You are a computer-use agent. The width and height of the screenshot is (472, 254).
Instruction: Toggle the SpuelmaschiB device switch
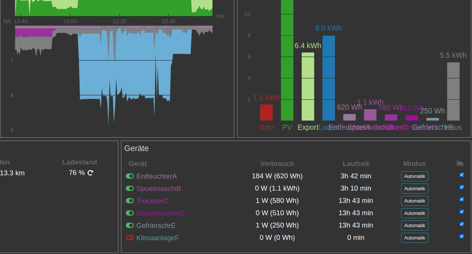[130, 188]
